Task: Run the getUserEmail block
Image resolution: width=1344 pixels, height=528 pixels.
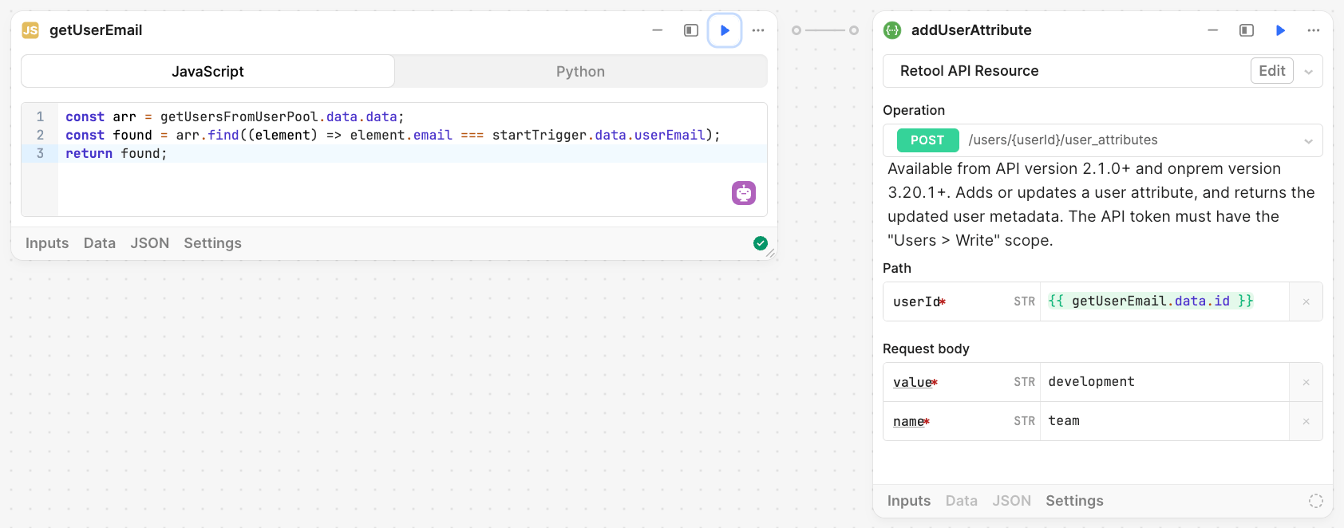Action: click(725, 30)
